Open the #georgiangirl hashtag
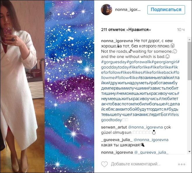Screen dimensions: 192x173 [x=164, y=62]
